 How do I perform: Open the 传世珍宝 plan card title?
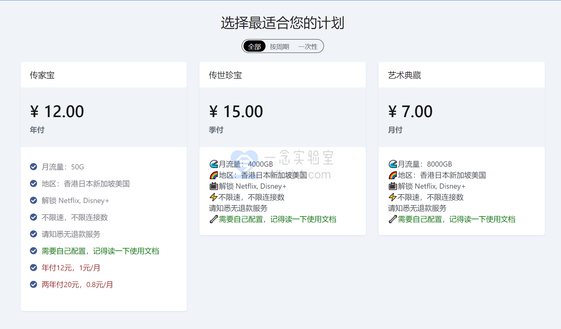tap(225, 75)
